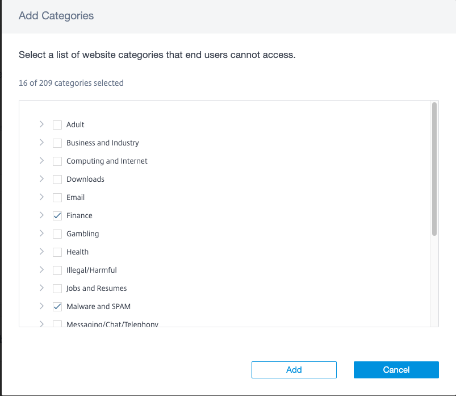Expand the Adult category chevron
The width and height of the screenshot is (456, 396).
tap(41, 124)
